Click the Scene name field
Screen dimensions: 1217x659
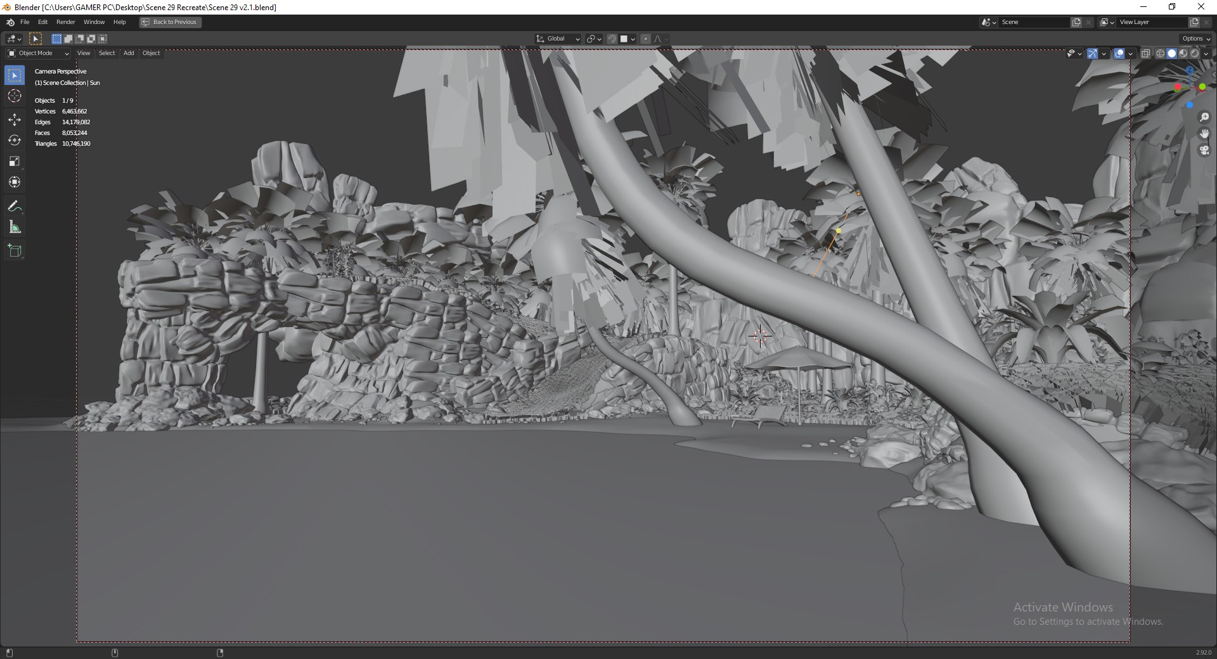tap(1034, 22)
